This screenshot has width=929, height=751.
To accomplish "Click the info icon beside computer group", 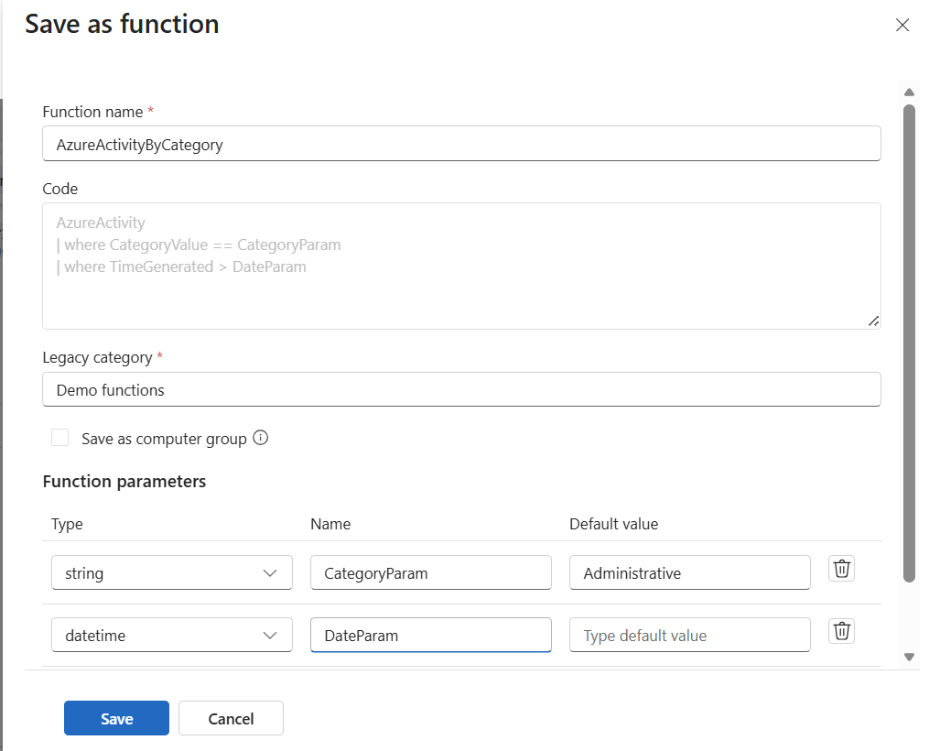I will [x=261, y=438].
